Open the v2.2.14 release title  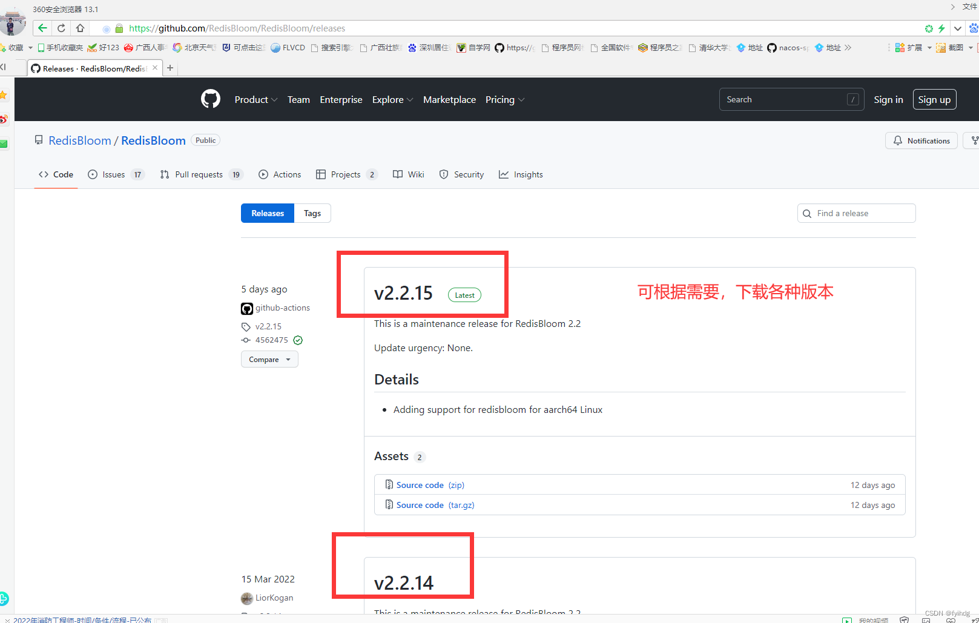click(x=404, y=583)
